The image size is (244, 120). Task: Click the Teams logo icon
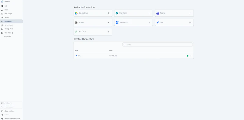(158, 13)
